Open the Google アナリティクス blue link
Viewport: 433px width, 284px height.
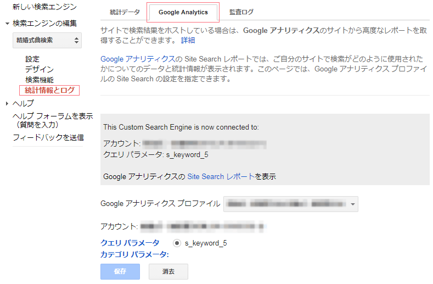click(x=138, y=59)
